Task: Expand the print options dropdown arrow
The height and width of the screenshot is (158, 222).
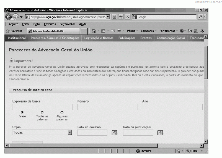Action: (123, 31)
